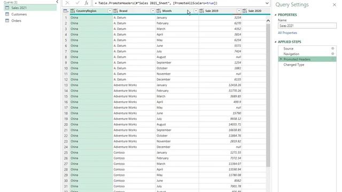Click into the formula bar text
The image size is (342, 192).
click(x=156, y=3)
